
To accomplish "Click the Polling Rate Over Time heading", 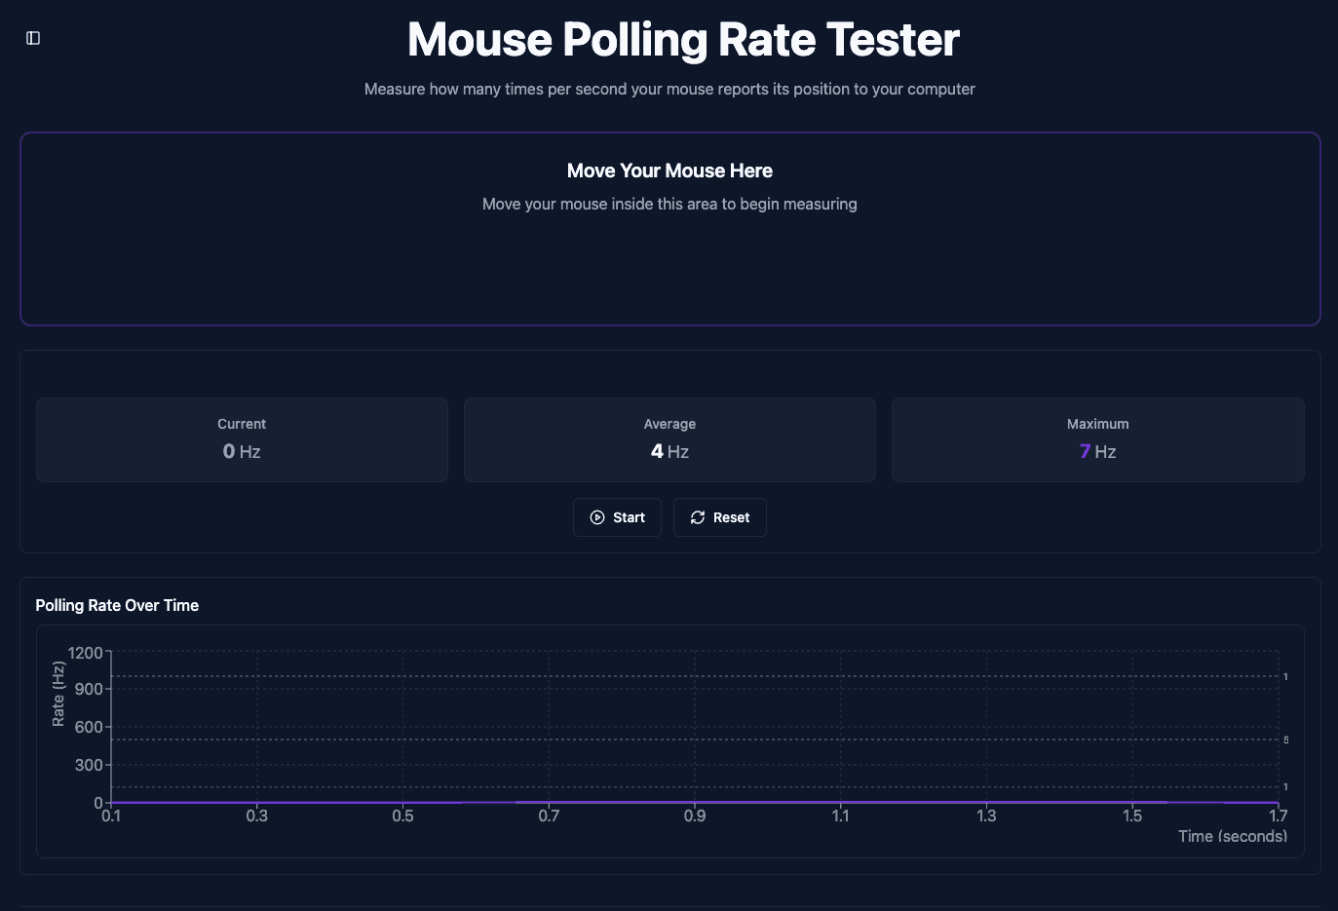I will (x=117, y=605).
